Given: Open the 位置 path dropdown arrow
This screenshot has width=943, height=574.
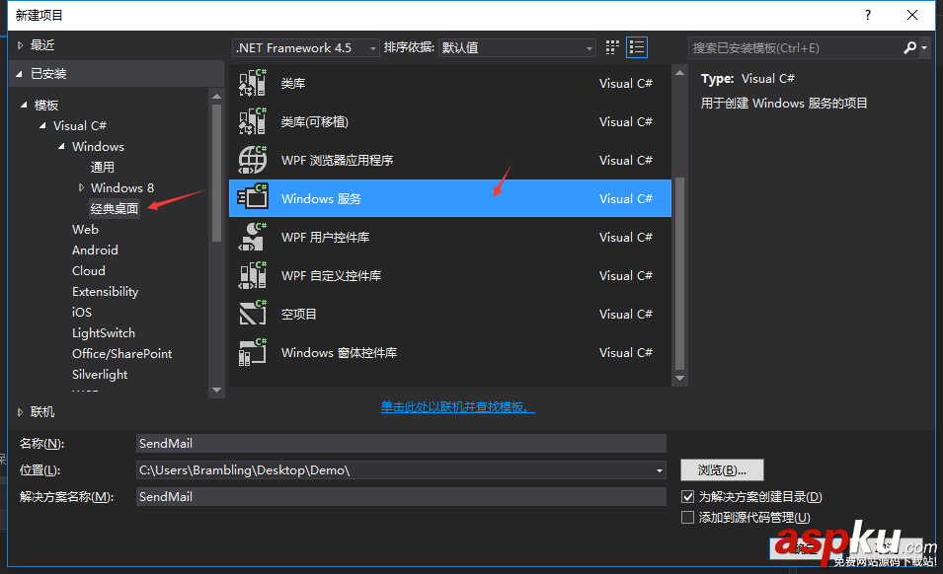Looking at the screenshot, I should (x=660, y=470).
